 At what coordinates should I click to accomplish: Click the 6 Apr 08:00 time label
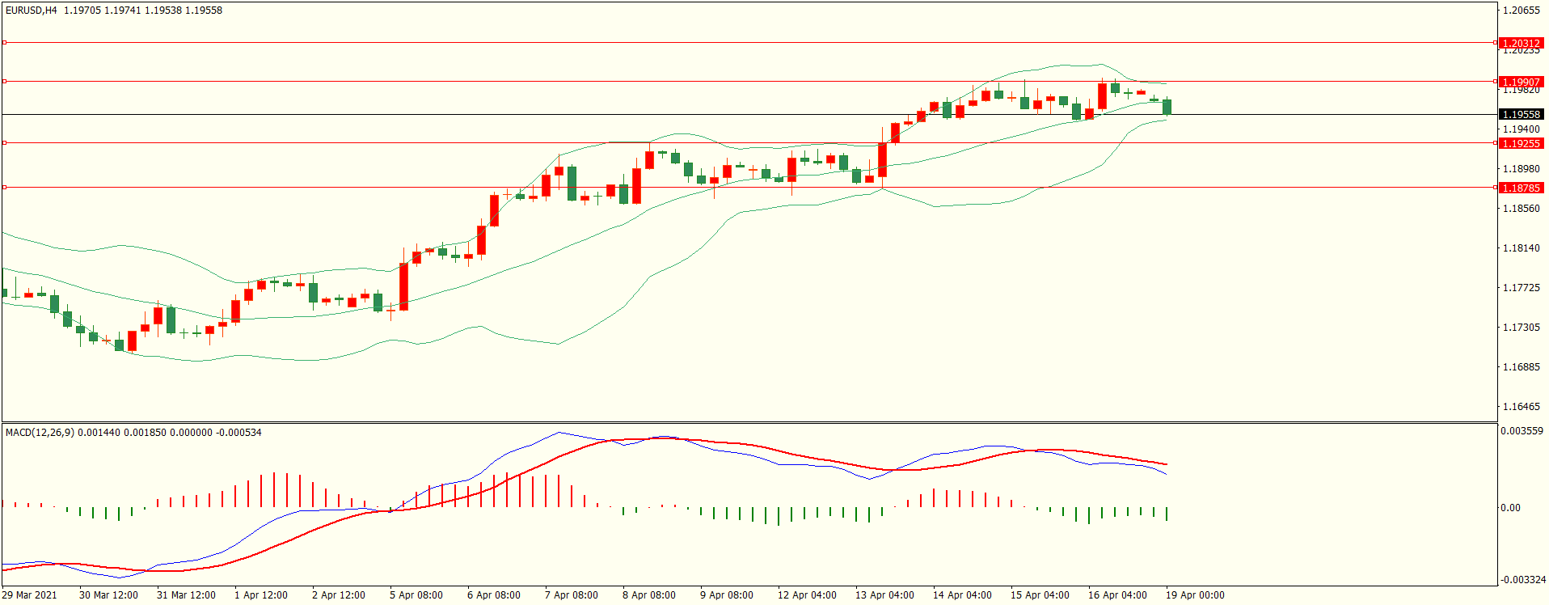pos(494,595)
